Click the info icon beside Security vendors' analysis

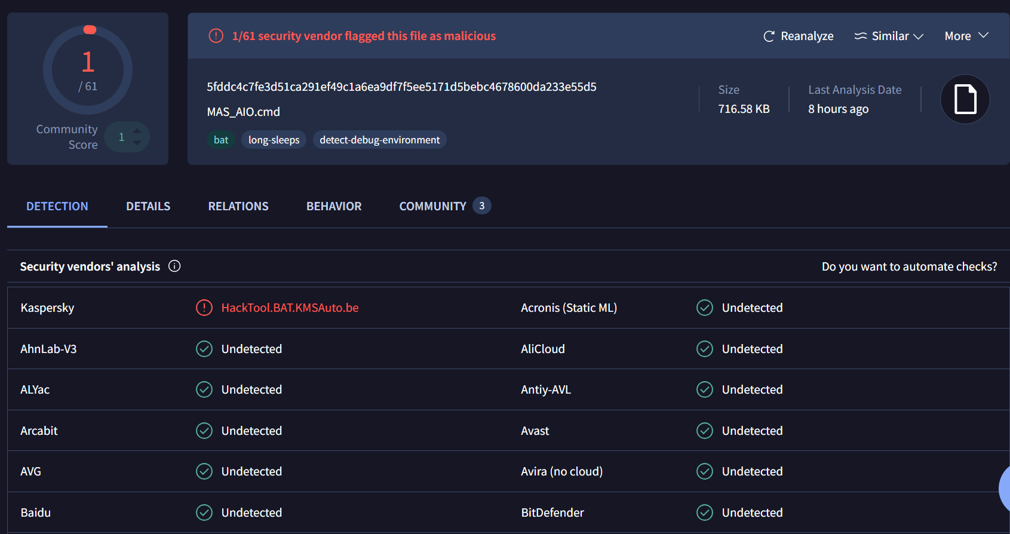[x=174, y=266]
